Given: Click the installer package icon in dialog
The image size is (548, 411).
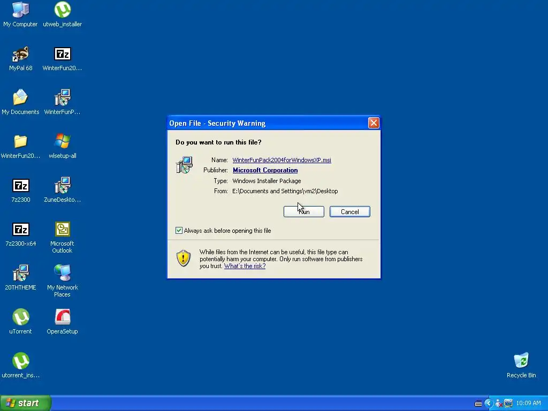Looking at the screenshot, I should (x=184, y=165).
